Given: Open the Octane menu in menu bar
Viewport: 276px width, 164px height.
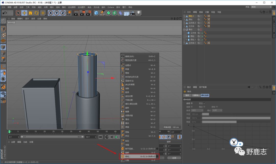Looking at the screenshot, I should tap(111, 7).
